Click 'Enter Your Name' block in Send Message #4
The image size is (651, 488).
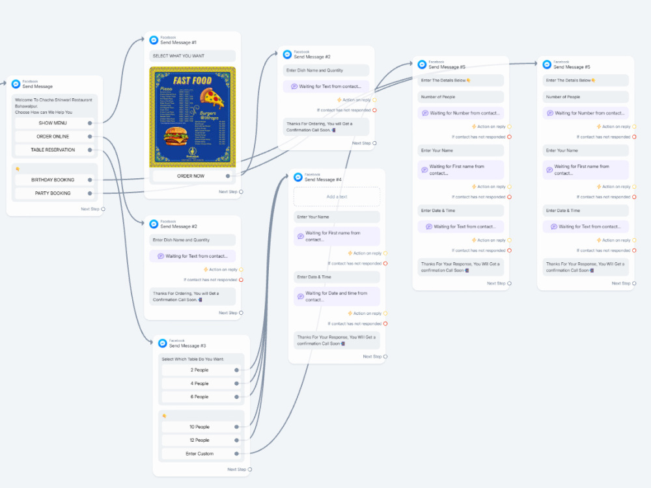tap(337, 217)
